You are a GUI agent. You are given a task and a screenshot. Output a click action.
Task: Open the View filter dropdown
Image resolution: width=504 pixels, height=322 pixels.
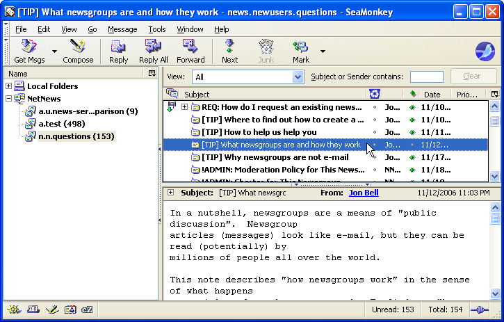click(298, 77)
